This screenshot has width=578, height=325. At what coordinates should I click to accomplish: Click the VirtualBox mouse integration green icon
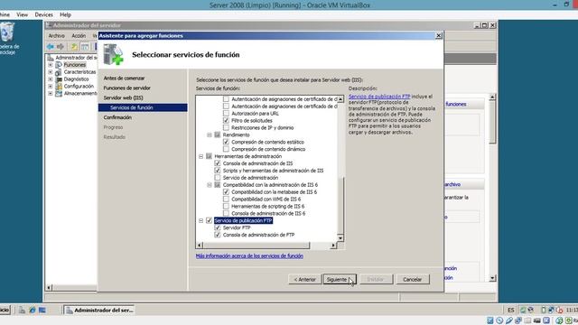559,320
